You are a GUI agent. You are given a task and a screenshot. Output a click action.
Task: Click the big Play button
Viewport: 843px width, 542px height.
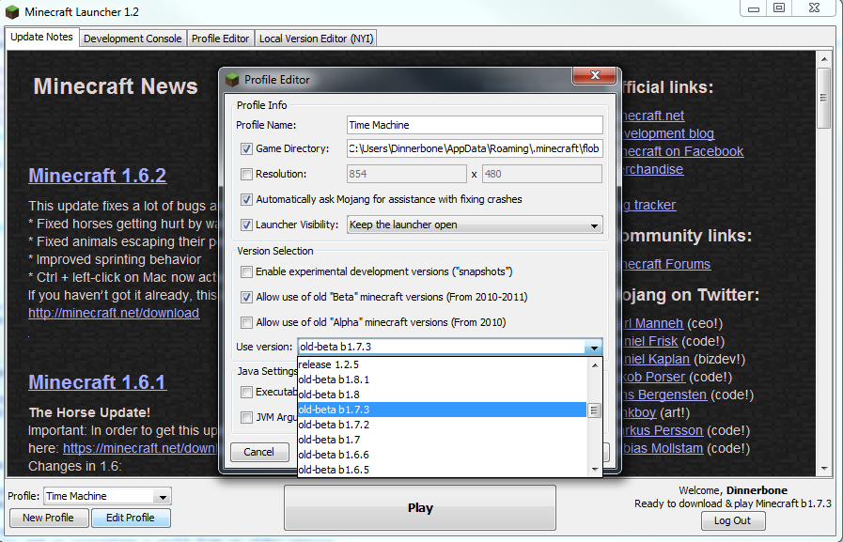pyautogui.click(x=420, y=507)
